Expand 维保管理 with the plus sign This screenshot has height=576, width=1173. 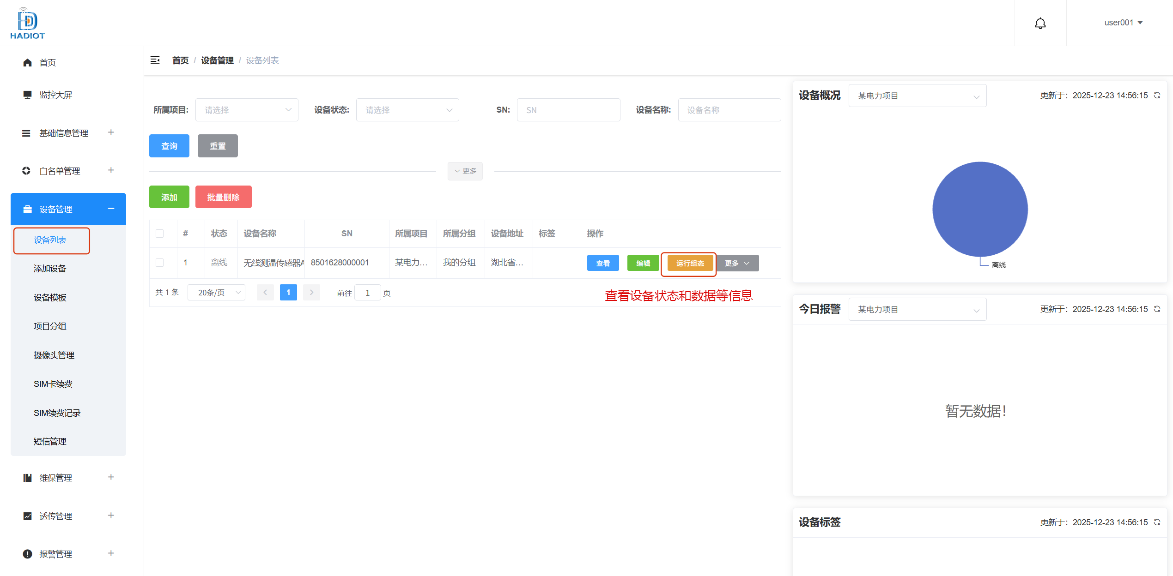[111, 477]
